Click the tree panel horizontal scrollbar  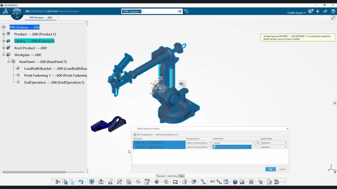tap(34, 172)
